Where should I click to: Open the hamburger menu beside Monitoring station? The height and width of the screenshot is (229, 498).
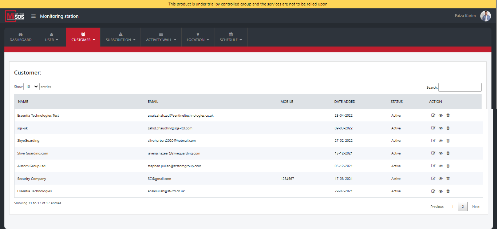[x=33, y=16]
